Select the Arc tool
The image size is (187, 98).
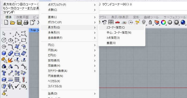(17, 40)
